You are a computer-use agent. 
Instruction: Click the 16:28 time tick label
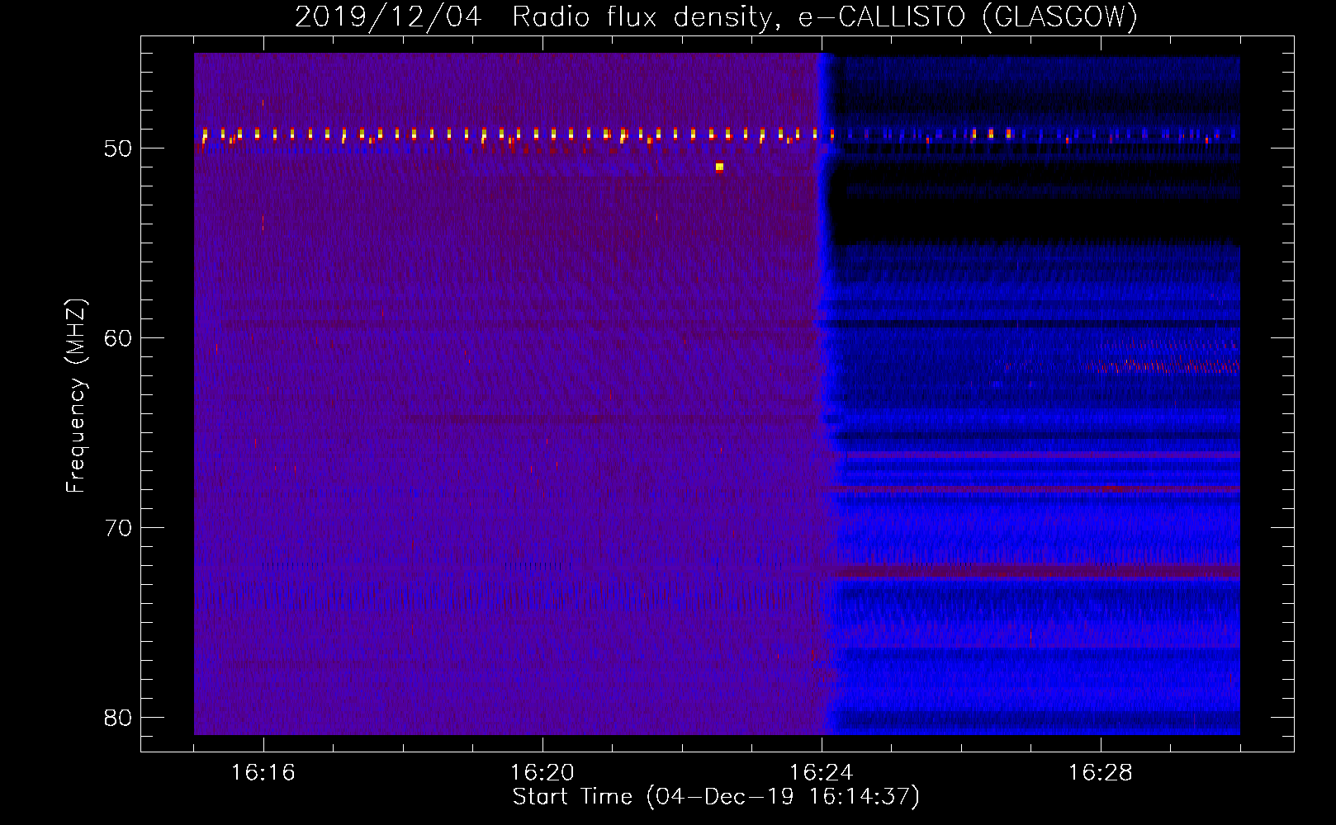(1101, 773)
